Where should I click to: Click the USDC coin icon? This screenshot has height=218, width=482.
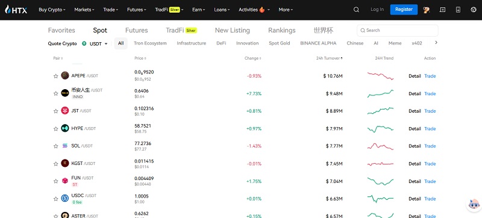tap(65, 198)
